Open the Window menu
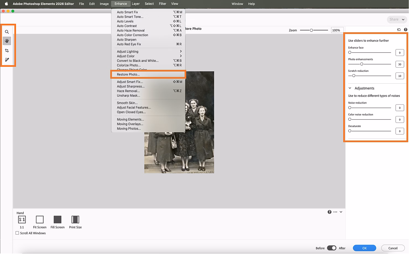Screen dimensions: 409x254 point(237,4)
